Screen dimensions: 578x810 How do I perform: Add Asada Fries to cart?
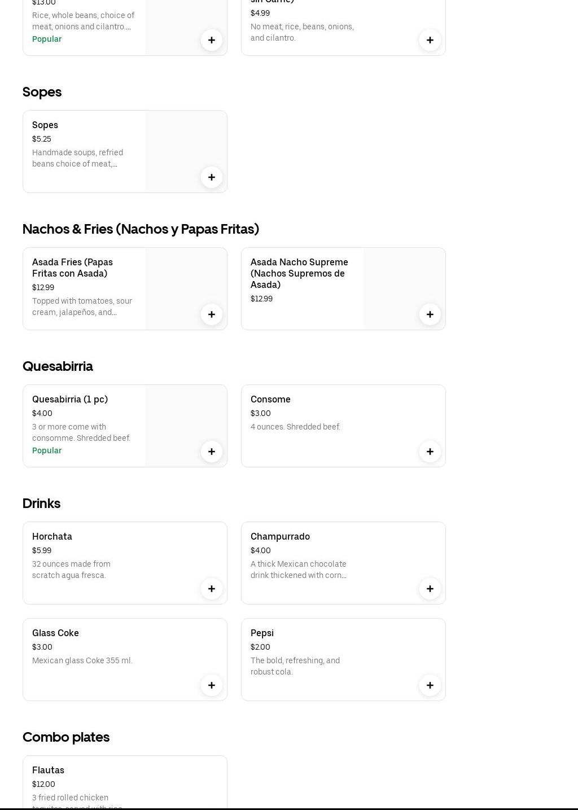(212, 314)
